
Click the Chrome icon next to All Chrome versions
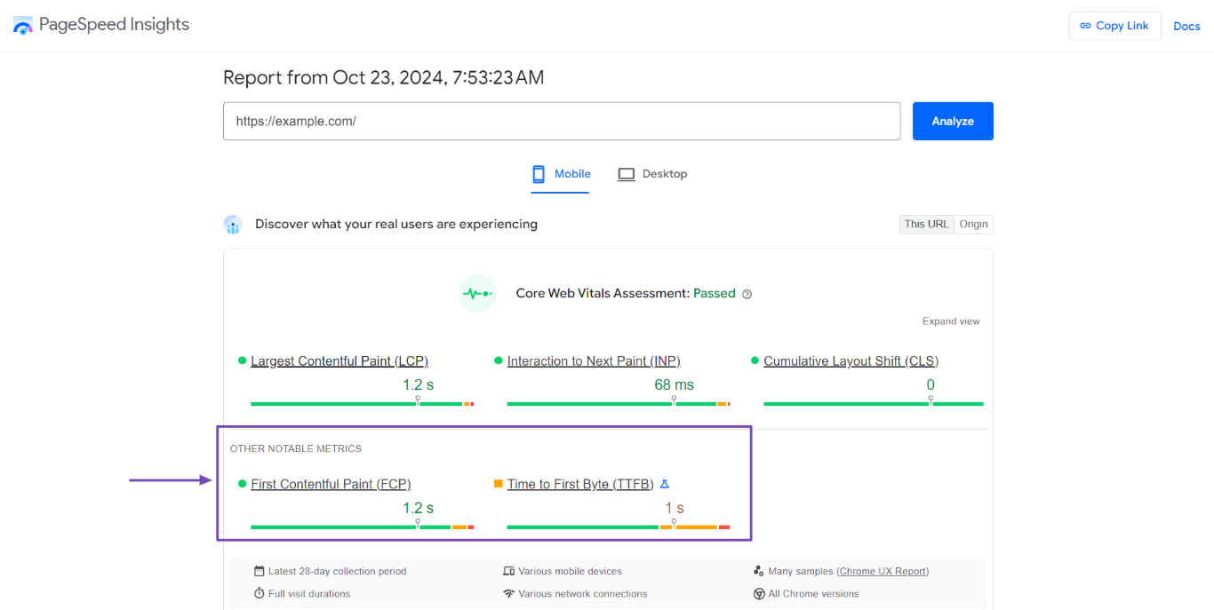[759, 593]
